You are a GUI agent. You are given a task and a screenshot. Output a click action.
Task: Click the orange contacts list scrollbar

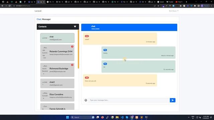pyautogui.click(x=78, y=49)
